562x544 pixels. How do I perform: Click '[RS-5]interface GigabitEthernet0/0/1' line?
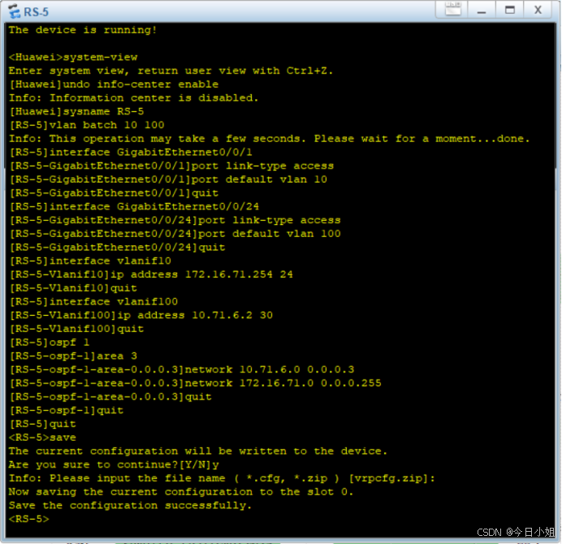131,152
